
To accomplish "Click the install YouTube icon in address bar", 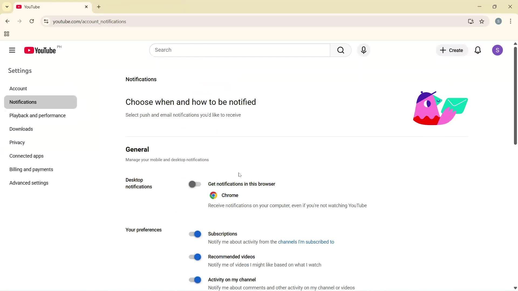I will pos(471,22).
